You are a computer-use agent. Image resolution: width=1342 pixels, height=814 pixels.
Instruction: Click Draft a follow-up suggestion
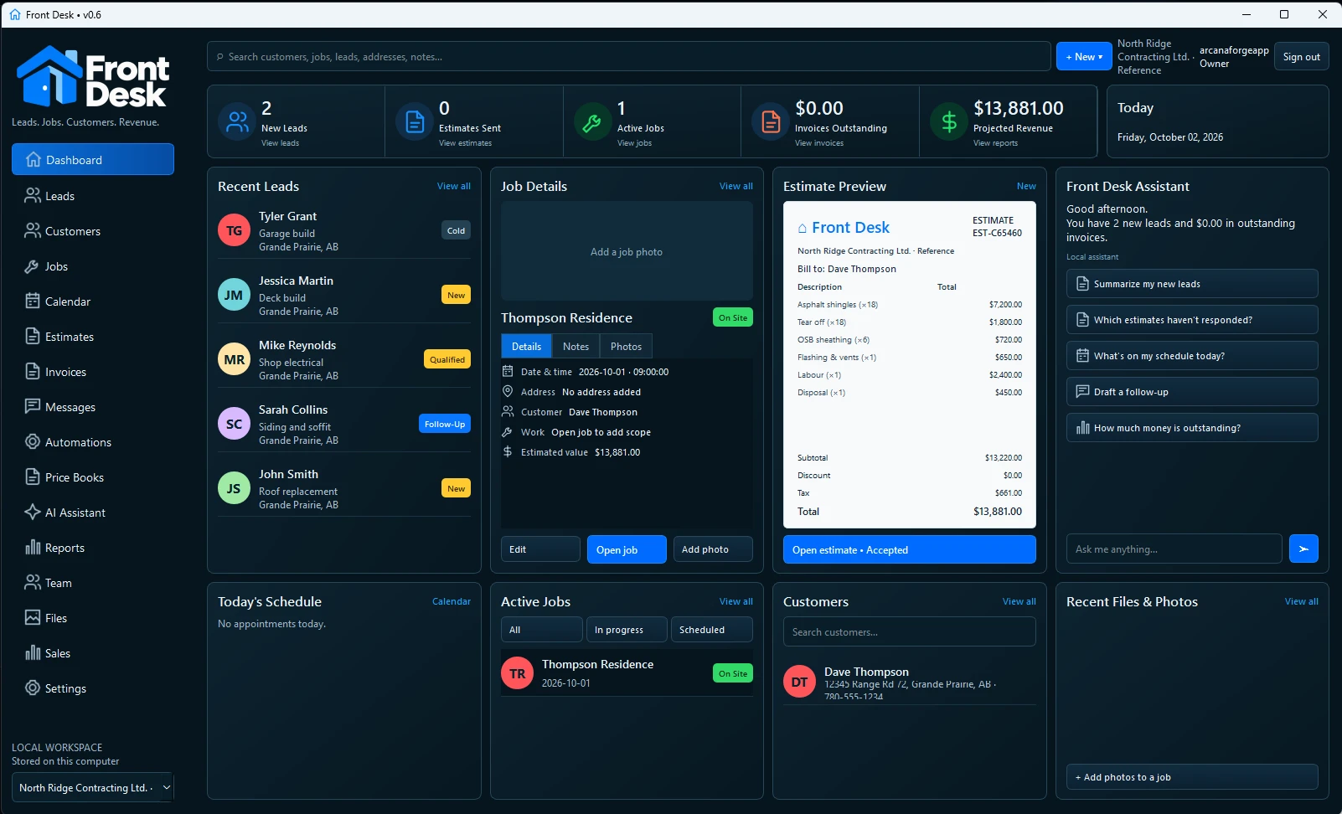pos(1192,391)
